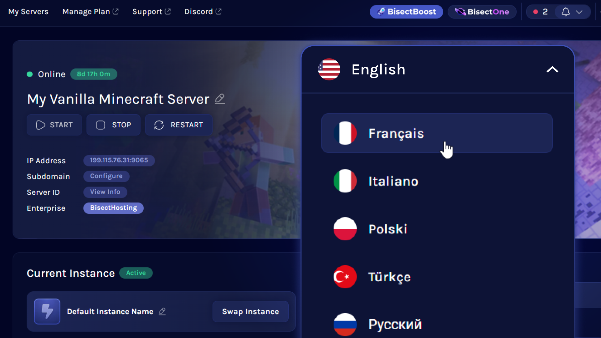Click the Online status label
601x338 pixels.
(x=52, y=74)
